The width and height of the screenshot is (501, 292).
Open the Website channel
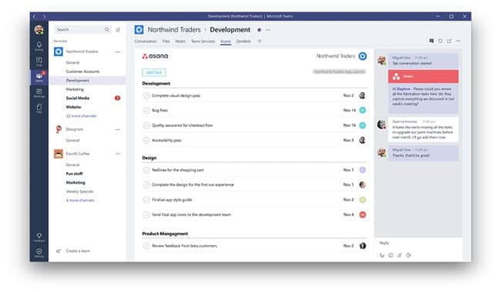pyautogui.click(x=73, y=107)
